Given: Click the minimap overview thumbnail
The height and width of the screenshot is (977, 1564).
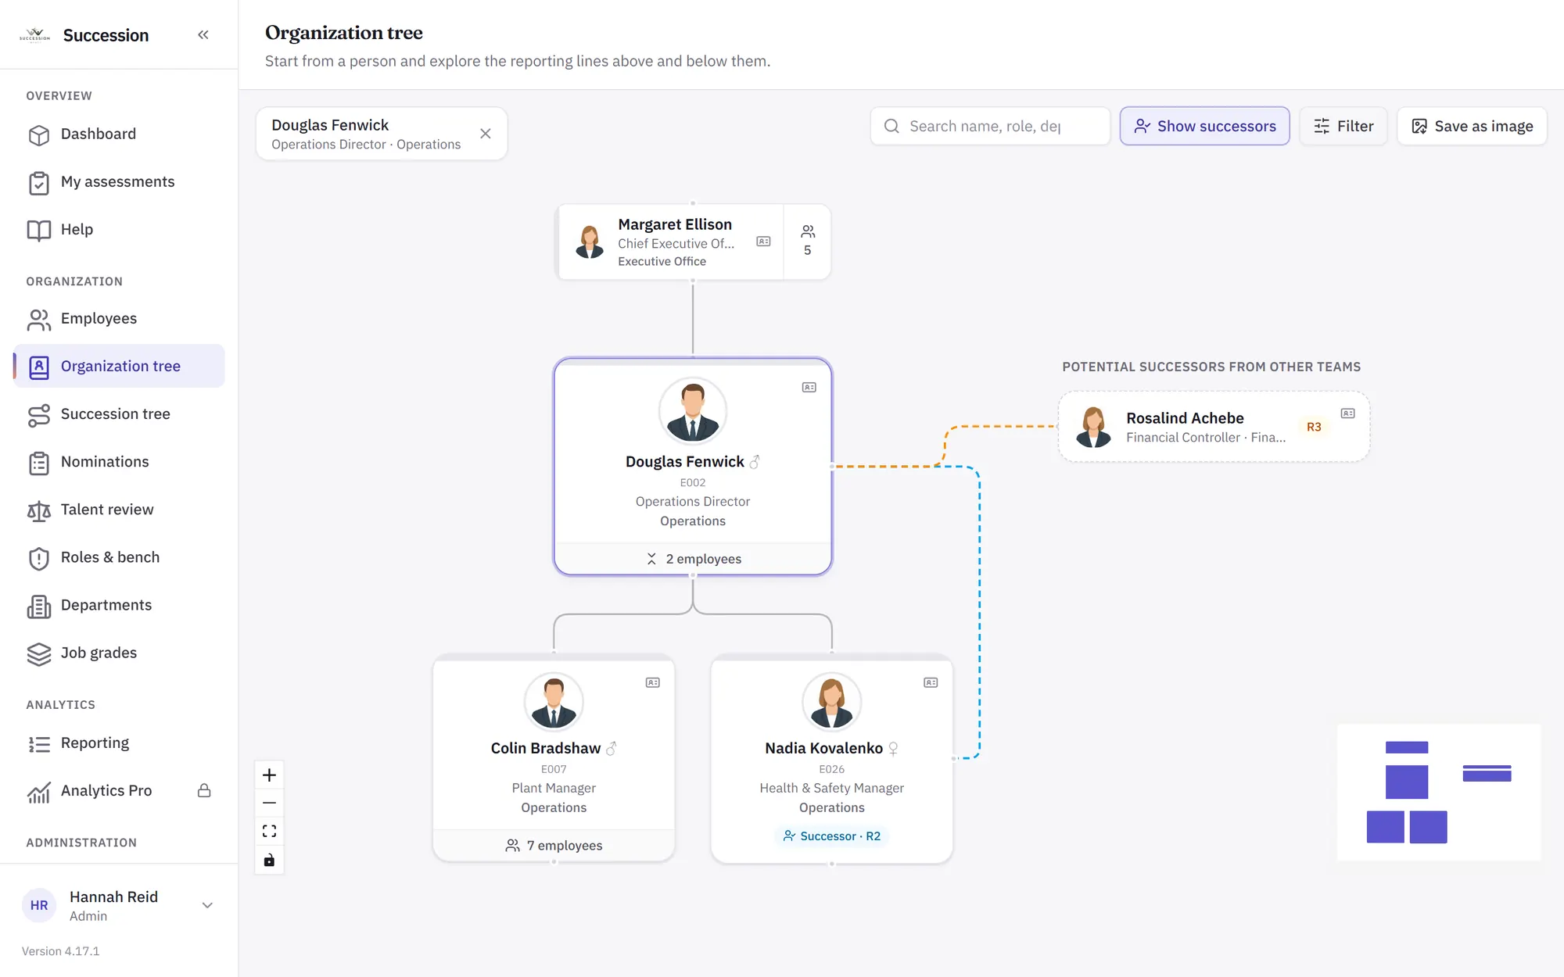Looking at the screenshot, I should click(1439, 793).
